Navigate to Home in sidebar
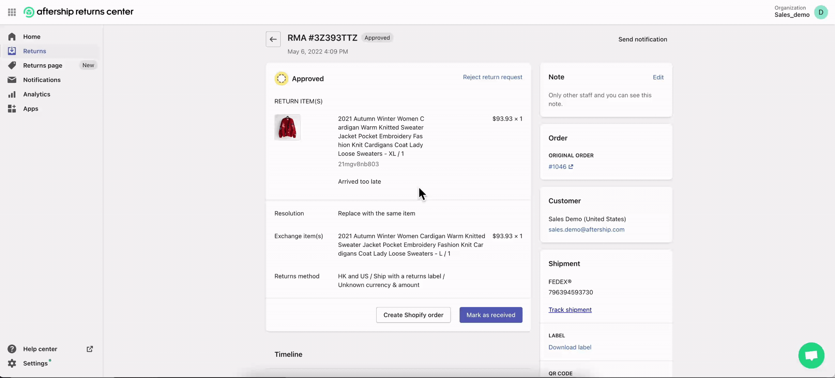Viewport: 835px width, 378px height. 32,37
